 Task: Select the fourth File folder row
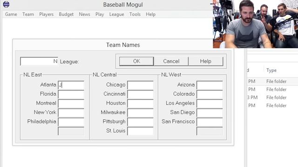[x=272, y=105]
